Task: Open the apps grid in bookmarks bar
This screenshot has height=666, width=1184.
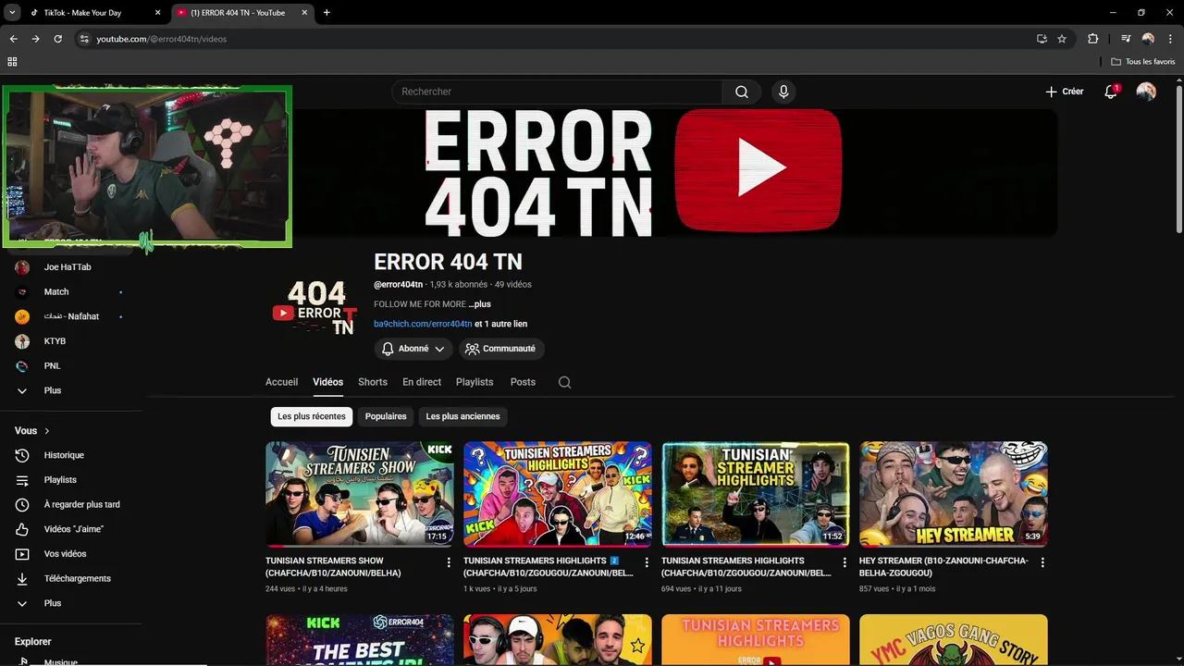Action: [x=12, y=62]
